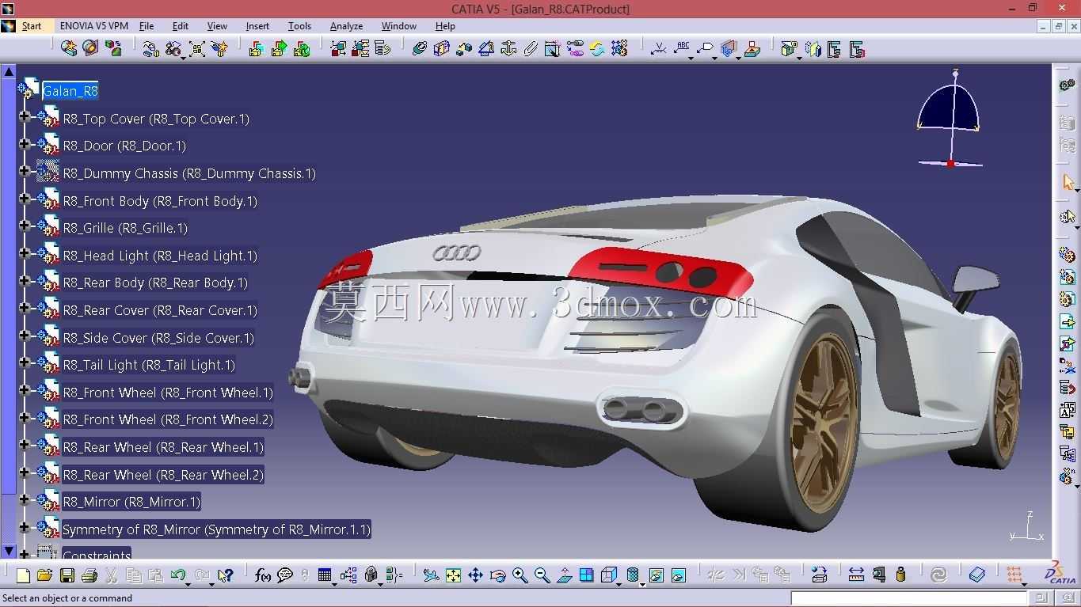Click the Fix Together paperclip icon
This screenshot has width=1081, height=607.
click(x=531, y=49)
